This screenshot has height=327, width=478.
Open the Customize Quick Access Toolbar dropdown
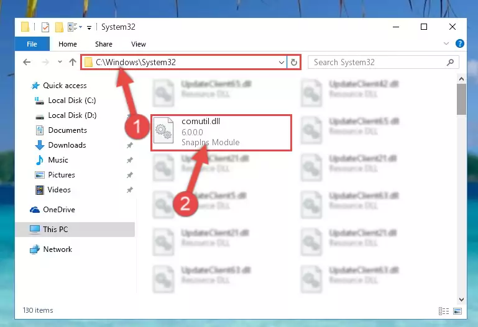click(89, 28)
